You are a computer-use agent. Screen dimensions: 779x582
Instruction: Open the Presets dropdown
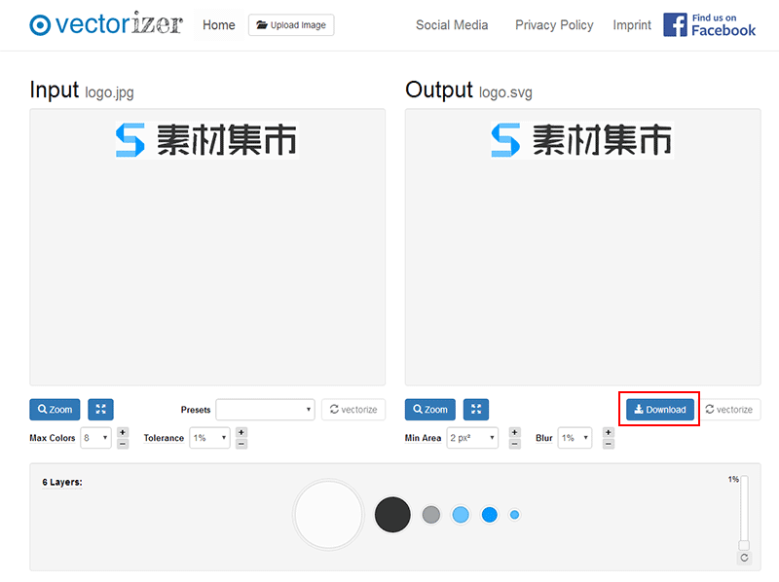click(265, 410)
